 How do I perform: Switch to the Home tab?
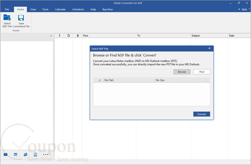[x=20, y=10]
